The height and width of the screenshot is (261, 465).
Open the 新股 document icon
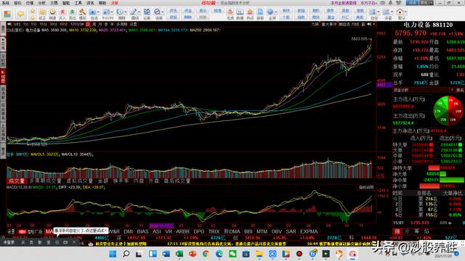[x=260, y=12]
